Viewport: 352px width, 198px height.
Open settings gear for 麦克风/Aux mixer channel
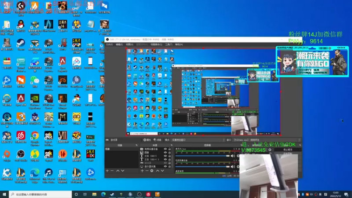coord(238,156)
